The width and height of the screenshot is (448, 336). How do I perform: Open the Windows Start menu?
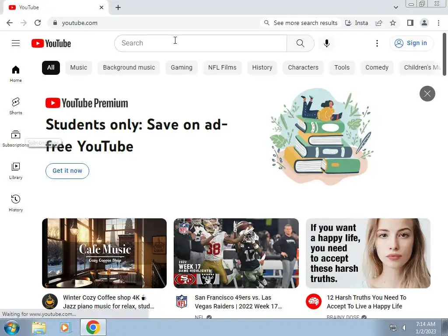[x=12, y=327]
